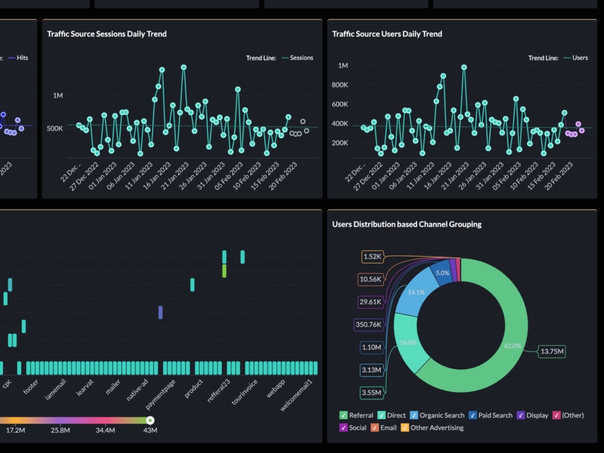Click the paymentpage axis label

(x=161, y=394)
